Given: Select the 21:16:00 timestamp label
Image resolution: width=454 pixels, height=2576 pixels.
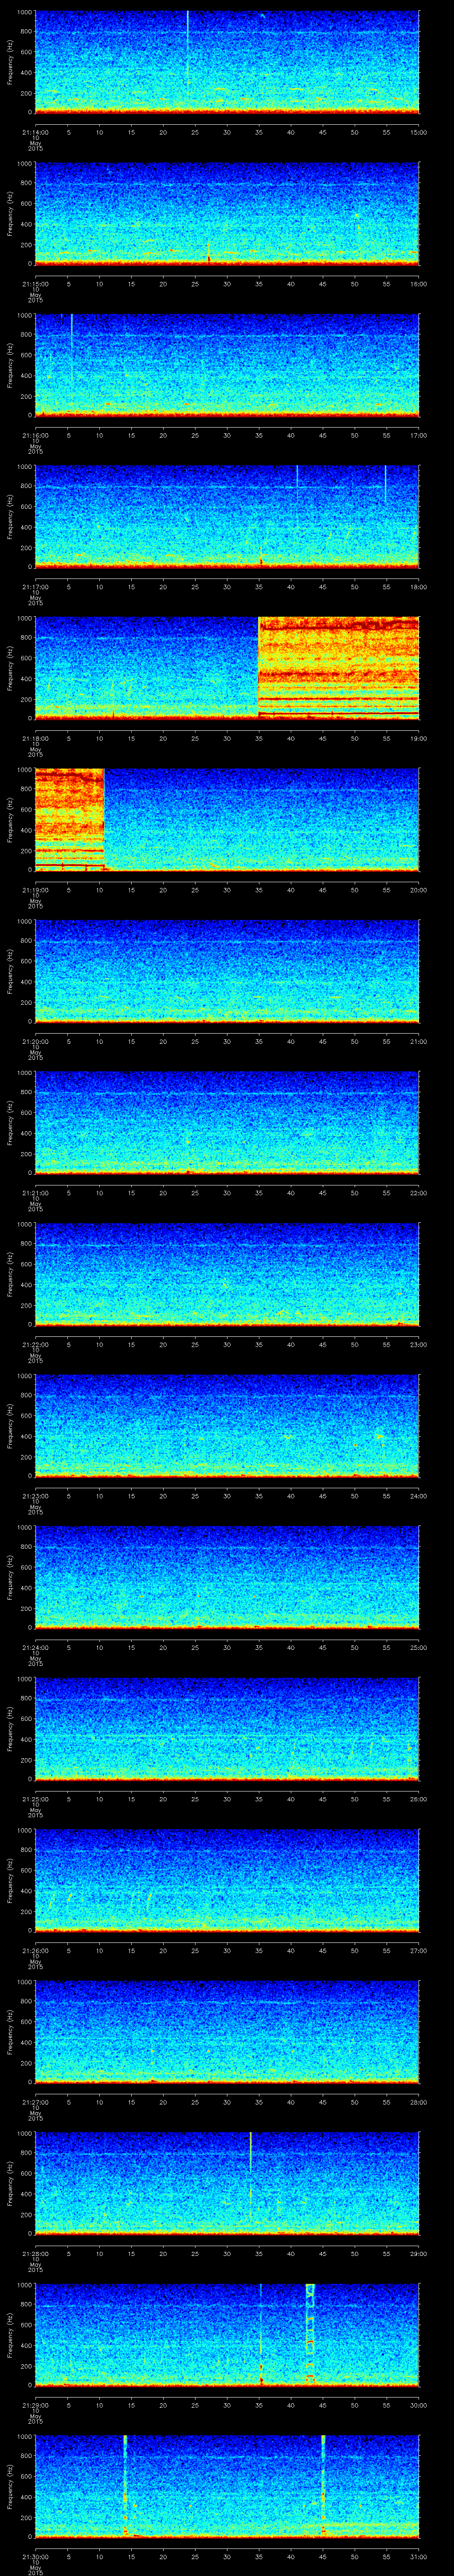Looking at the screenshot, I should [35, 435].
